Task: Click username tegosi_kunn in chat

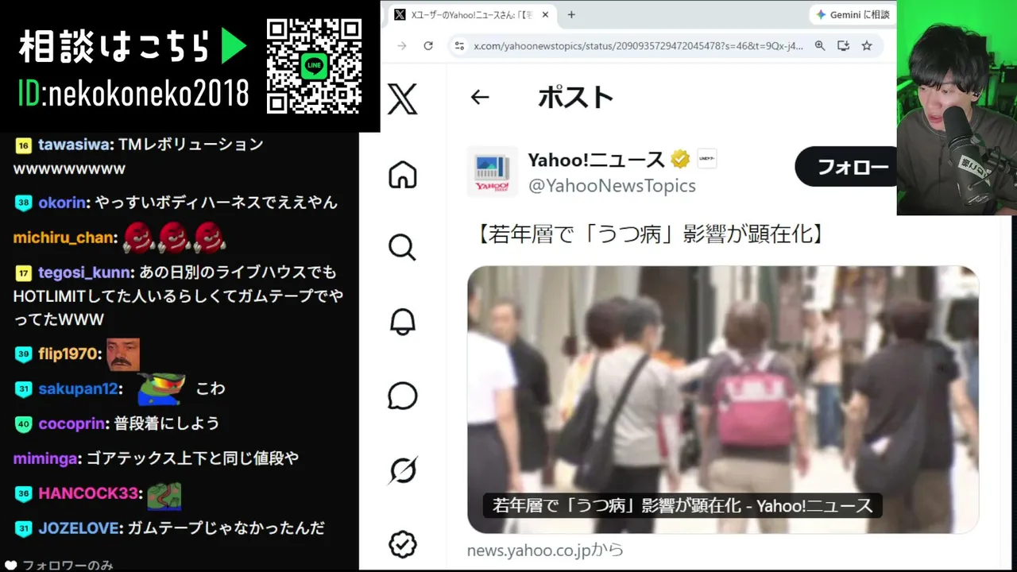Action: [84, 272]
